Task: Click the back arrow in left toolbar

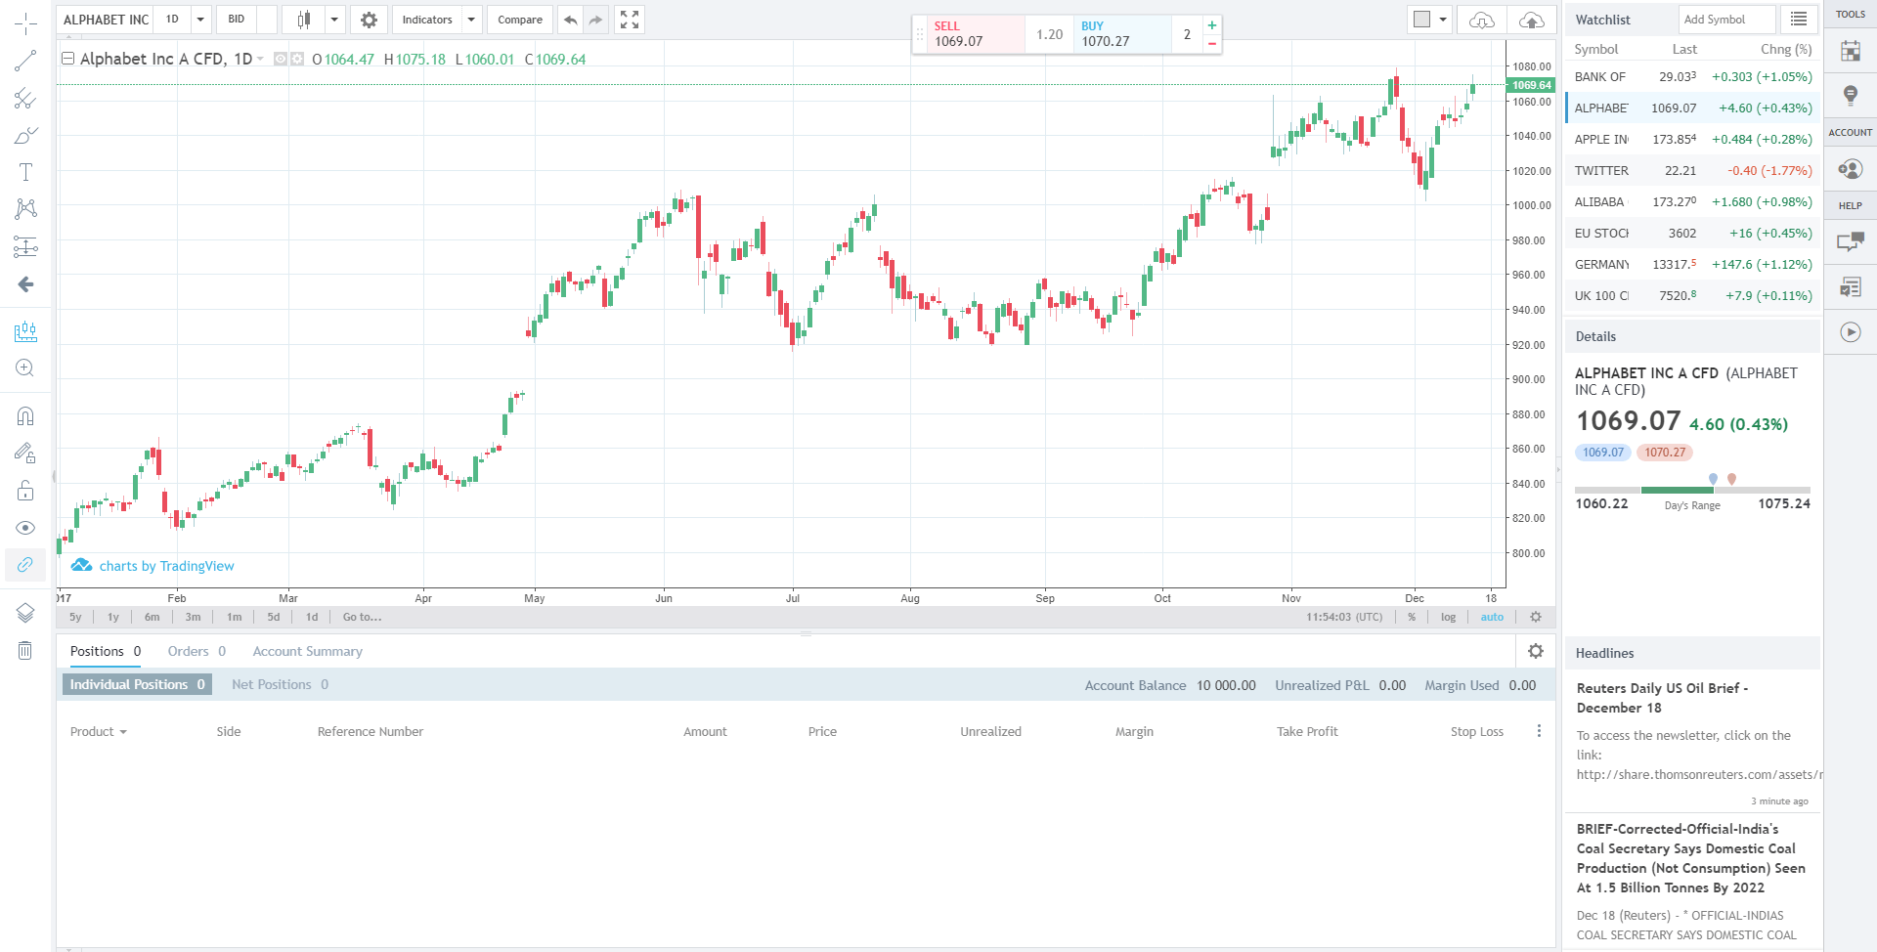Action: [25, 284]
